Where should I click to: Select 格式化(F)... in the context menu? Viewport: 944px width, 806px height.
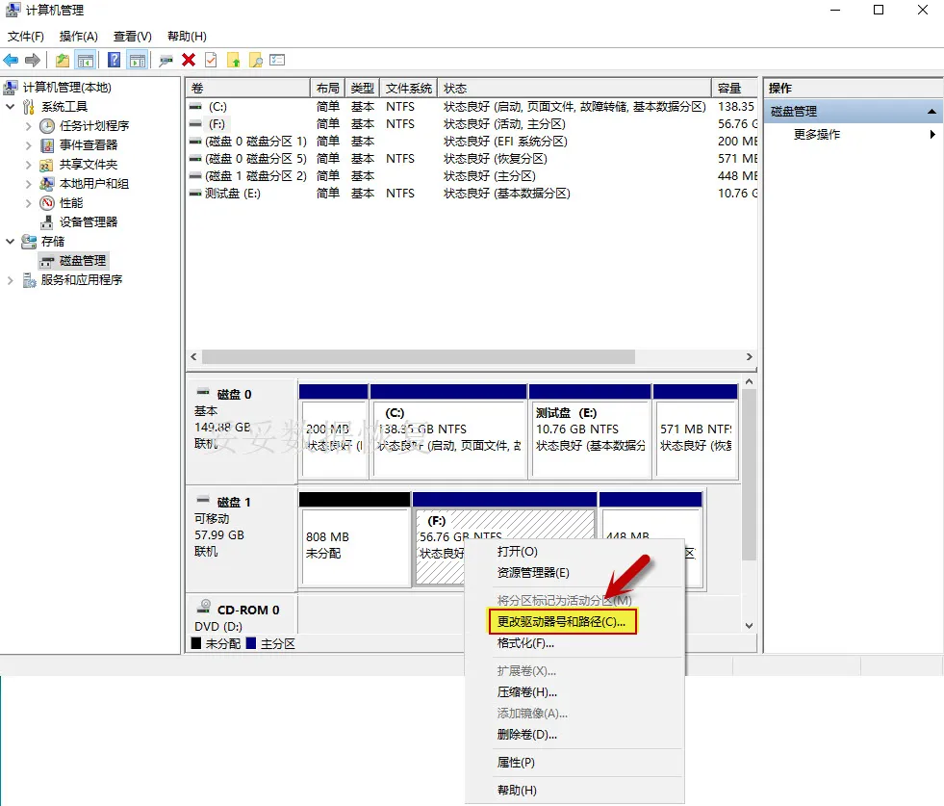pos(525,643)
